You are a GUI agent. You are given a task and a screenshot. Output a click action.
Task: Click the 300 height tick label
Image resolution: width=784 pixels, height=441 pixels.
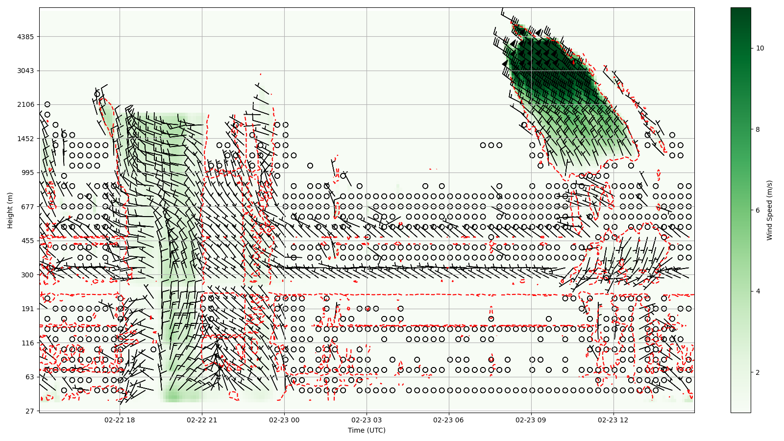point(27,275)
